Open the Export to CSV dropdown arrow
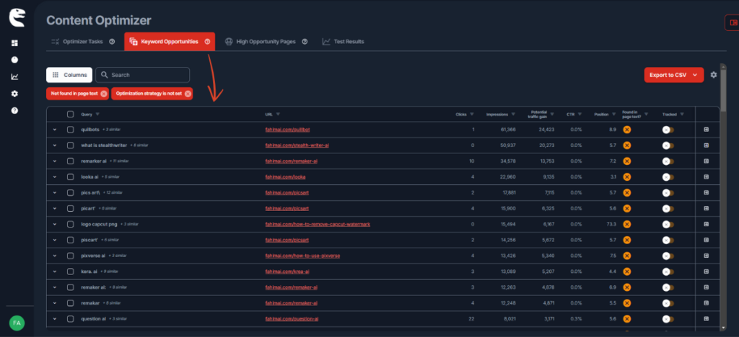The width and height of the screenshot is (739, 337). pyautogui.click(x=695, y=75)
